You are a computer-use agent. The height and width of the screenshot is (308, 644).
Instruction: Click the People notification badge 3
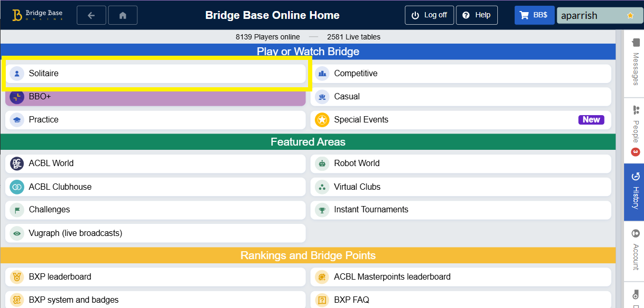click(635, 152)
